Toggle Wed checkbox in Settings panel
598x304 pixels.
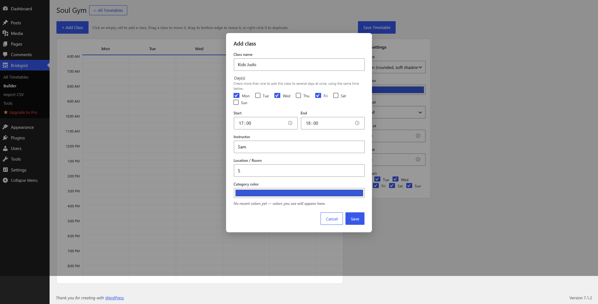pyautogui.click(x=396, y=179)
